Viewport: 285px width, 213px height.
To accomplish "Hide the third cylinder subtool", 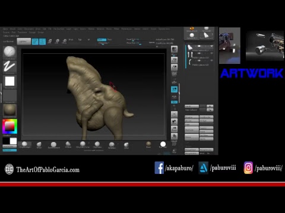I will [x=211, y=60].
